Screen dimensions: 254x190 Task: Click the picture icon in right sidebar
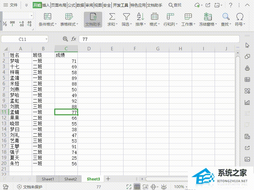[247, 159]
